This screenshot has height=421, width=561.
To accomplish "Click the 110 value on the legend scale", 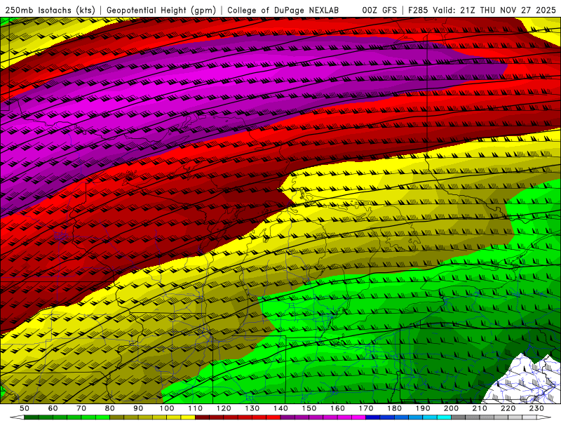I will pos(196,408).
